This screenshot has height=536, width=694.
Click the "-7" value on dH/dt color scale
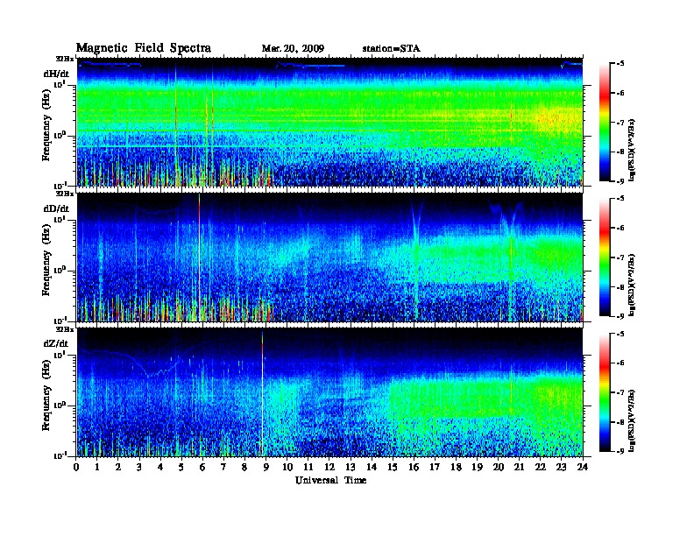pos(620,123)
